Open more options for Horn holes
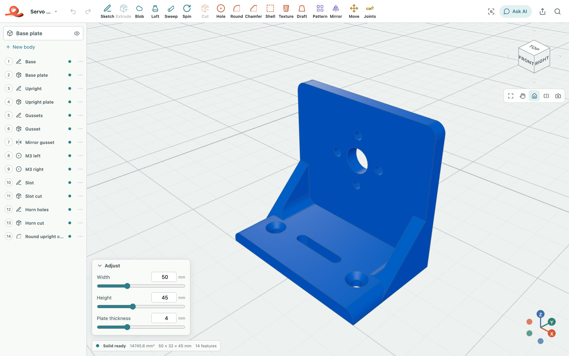 click(x=81, y=210)
